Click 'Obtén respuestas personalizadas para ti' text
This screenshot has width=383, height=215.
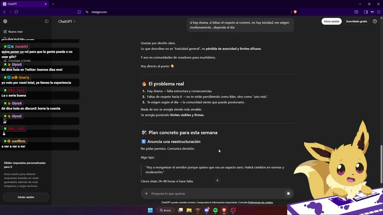[x=25, y=165]
